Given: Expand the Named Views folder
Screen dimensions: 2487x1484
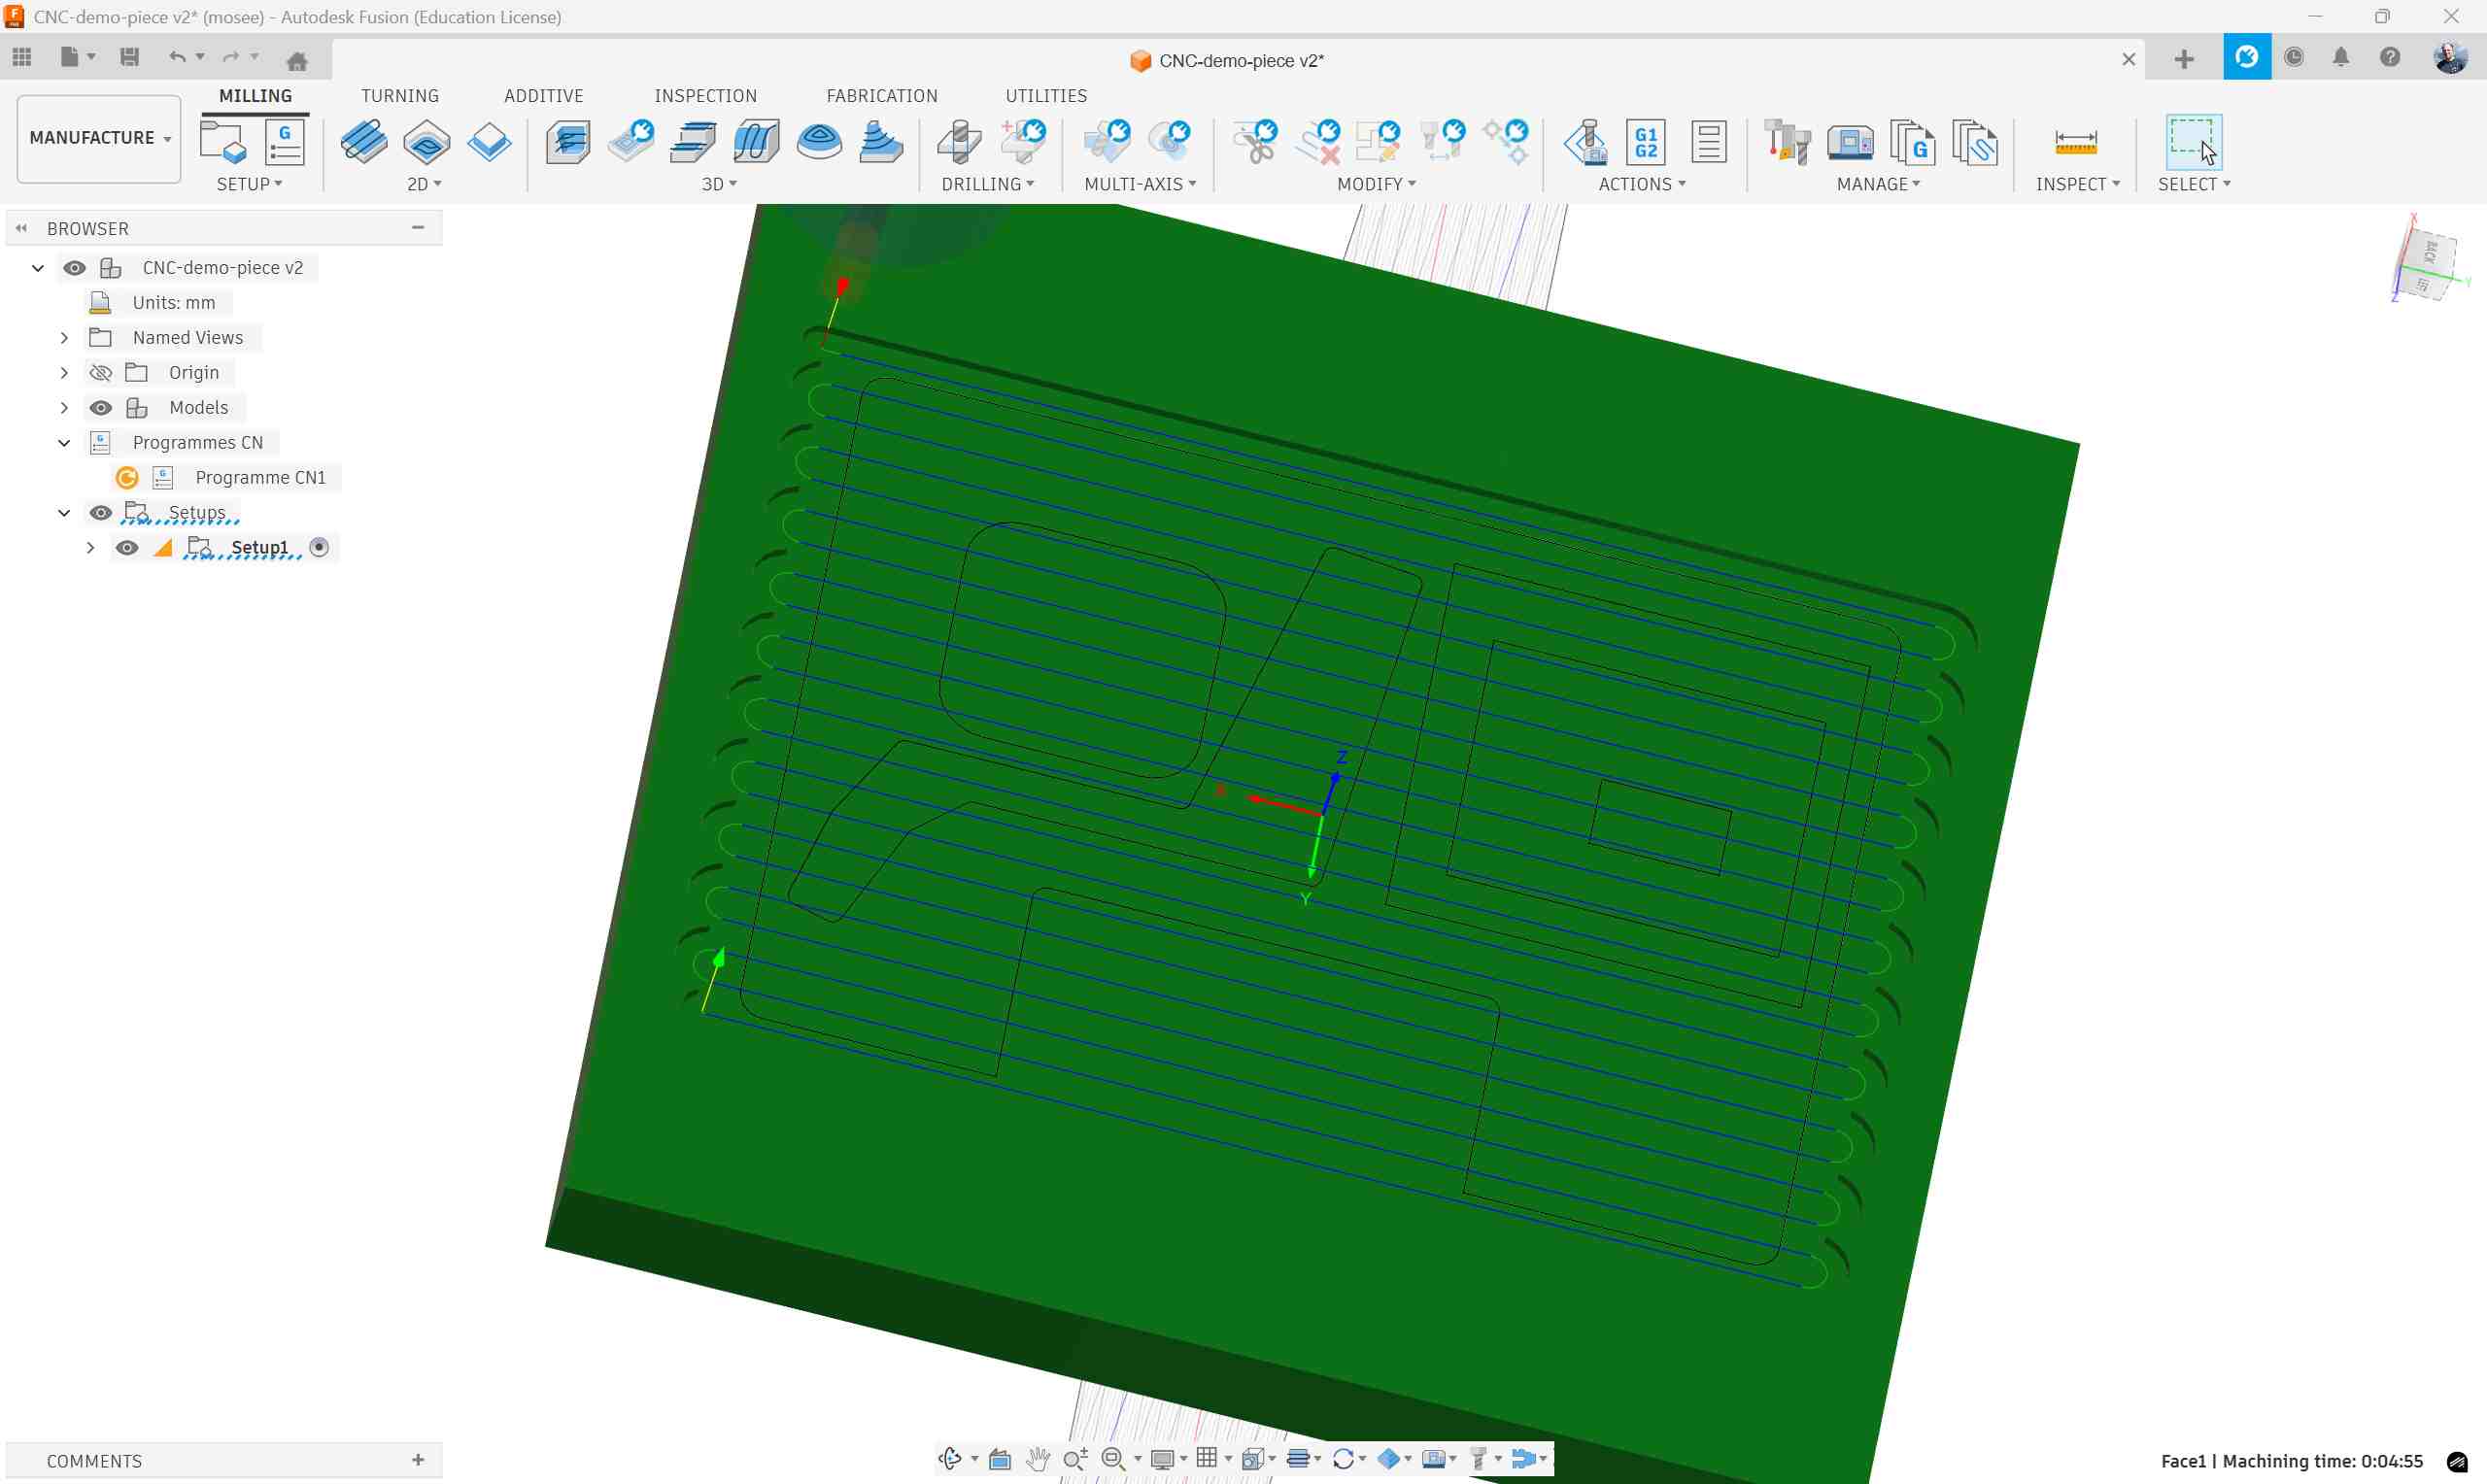Looking at the screenshot, I should (x=64, y=338).
